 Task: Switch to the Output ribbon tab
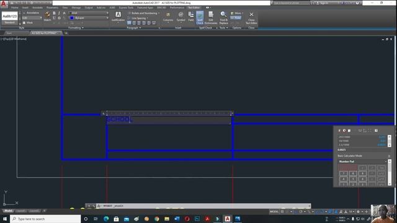89,7
